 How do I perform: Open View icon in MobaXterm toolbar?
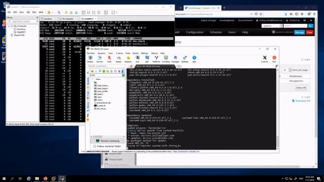coord(137,59)
